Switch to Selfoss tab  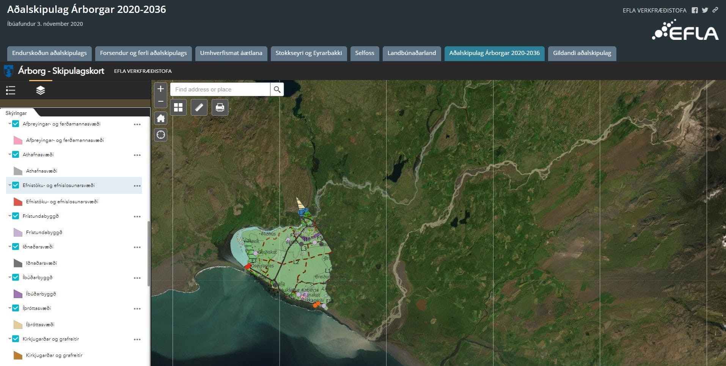click(365, 53)
